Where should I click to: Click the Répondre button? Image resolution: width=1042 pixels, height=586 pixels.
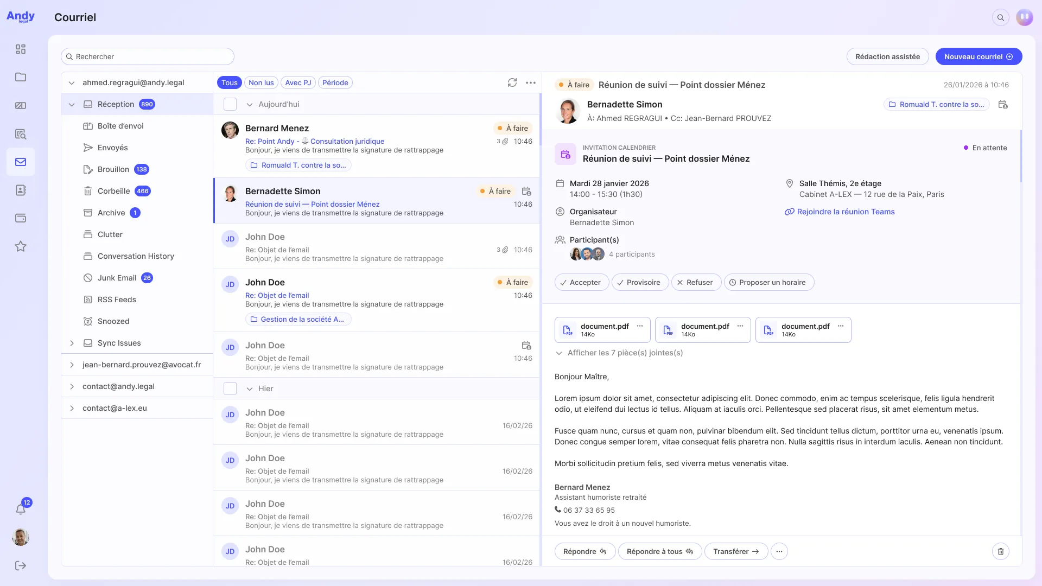click(585, 551)
